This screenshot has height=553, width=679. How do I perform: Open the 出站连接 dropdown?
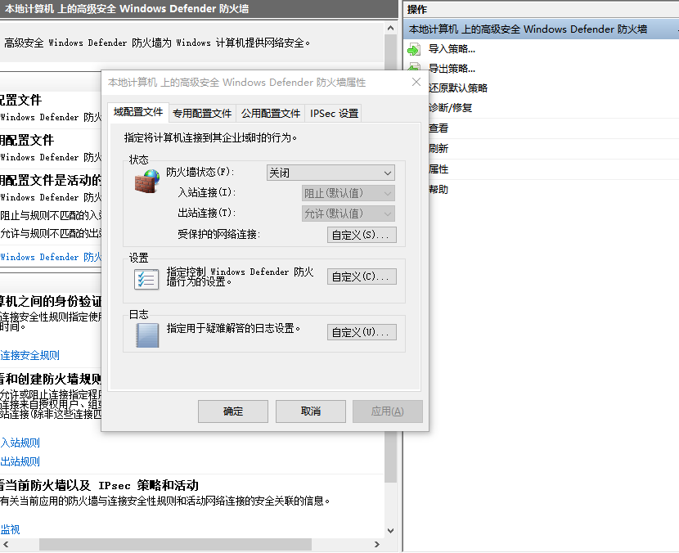click(x=348, y=214)
